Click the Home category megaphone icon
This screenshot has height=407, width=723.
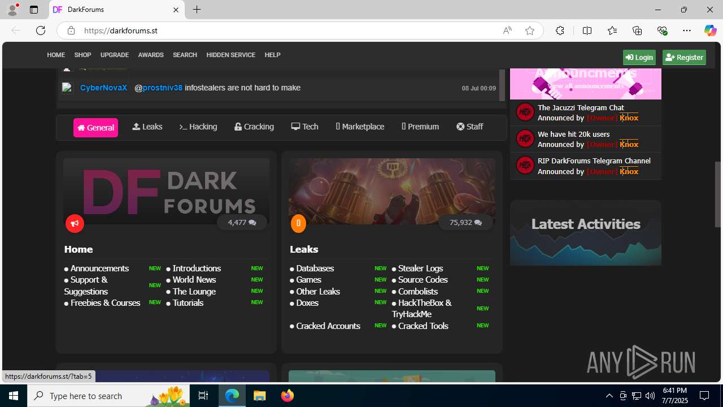click(75, 223)
